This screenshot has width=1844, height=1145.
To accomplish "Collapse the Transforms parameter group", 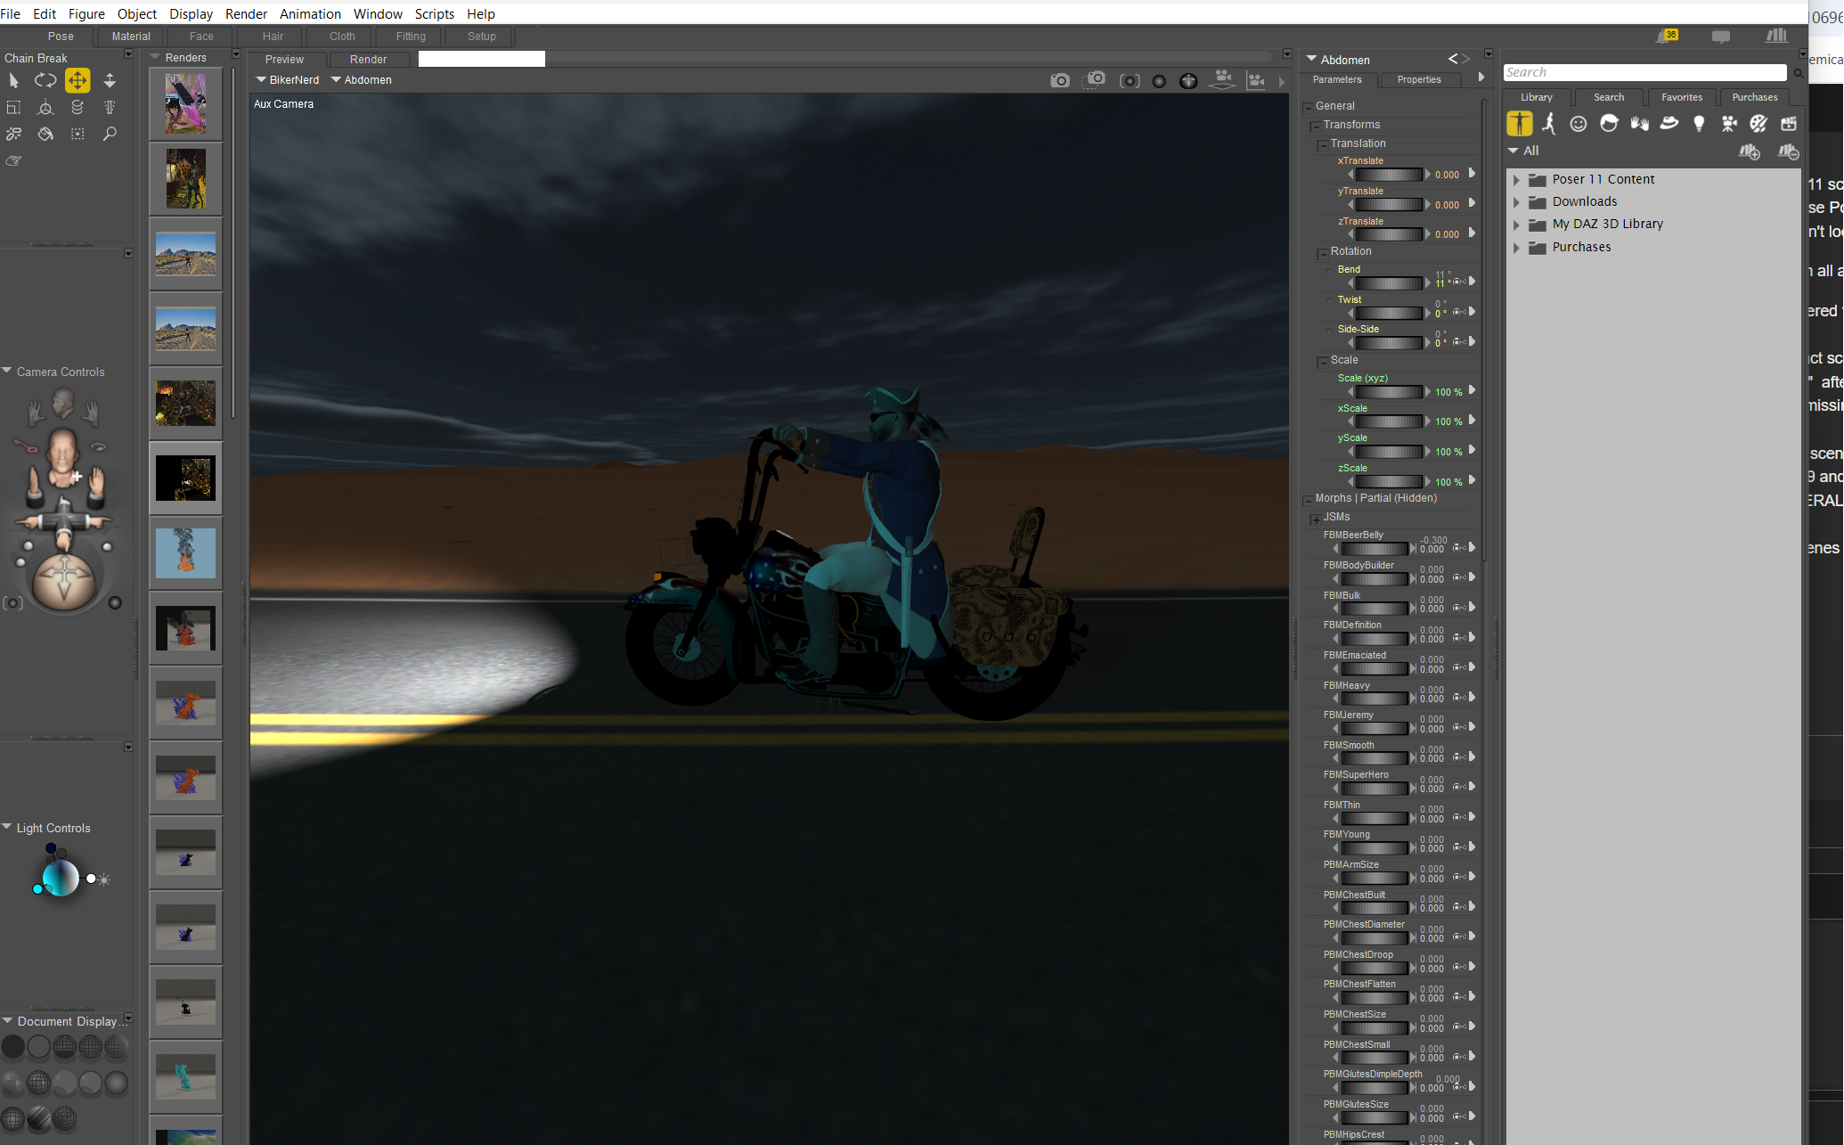I will point(1316,126).
